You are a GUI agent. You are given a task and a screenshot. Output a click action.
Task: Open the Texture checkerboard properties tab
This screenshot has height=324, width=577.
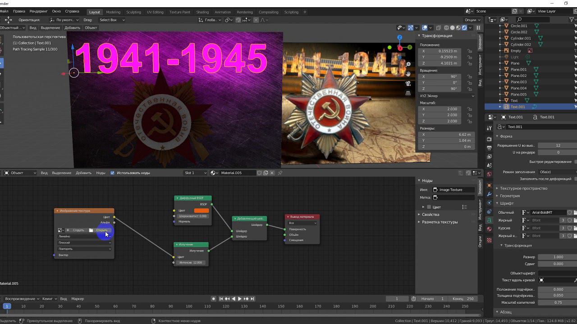tap(490, 240)
